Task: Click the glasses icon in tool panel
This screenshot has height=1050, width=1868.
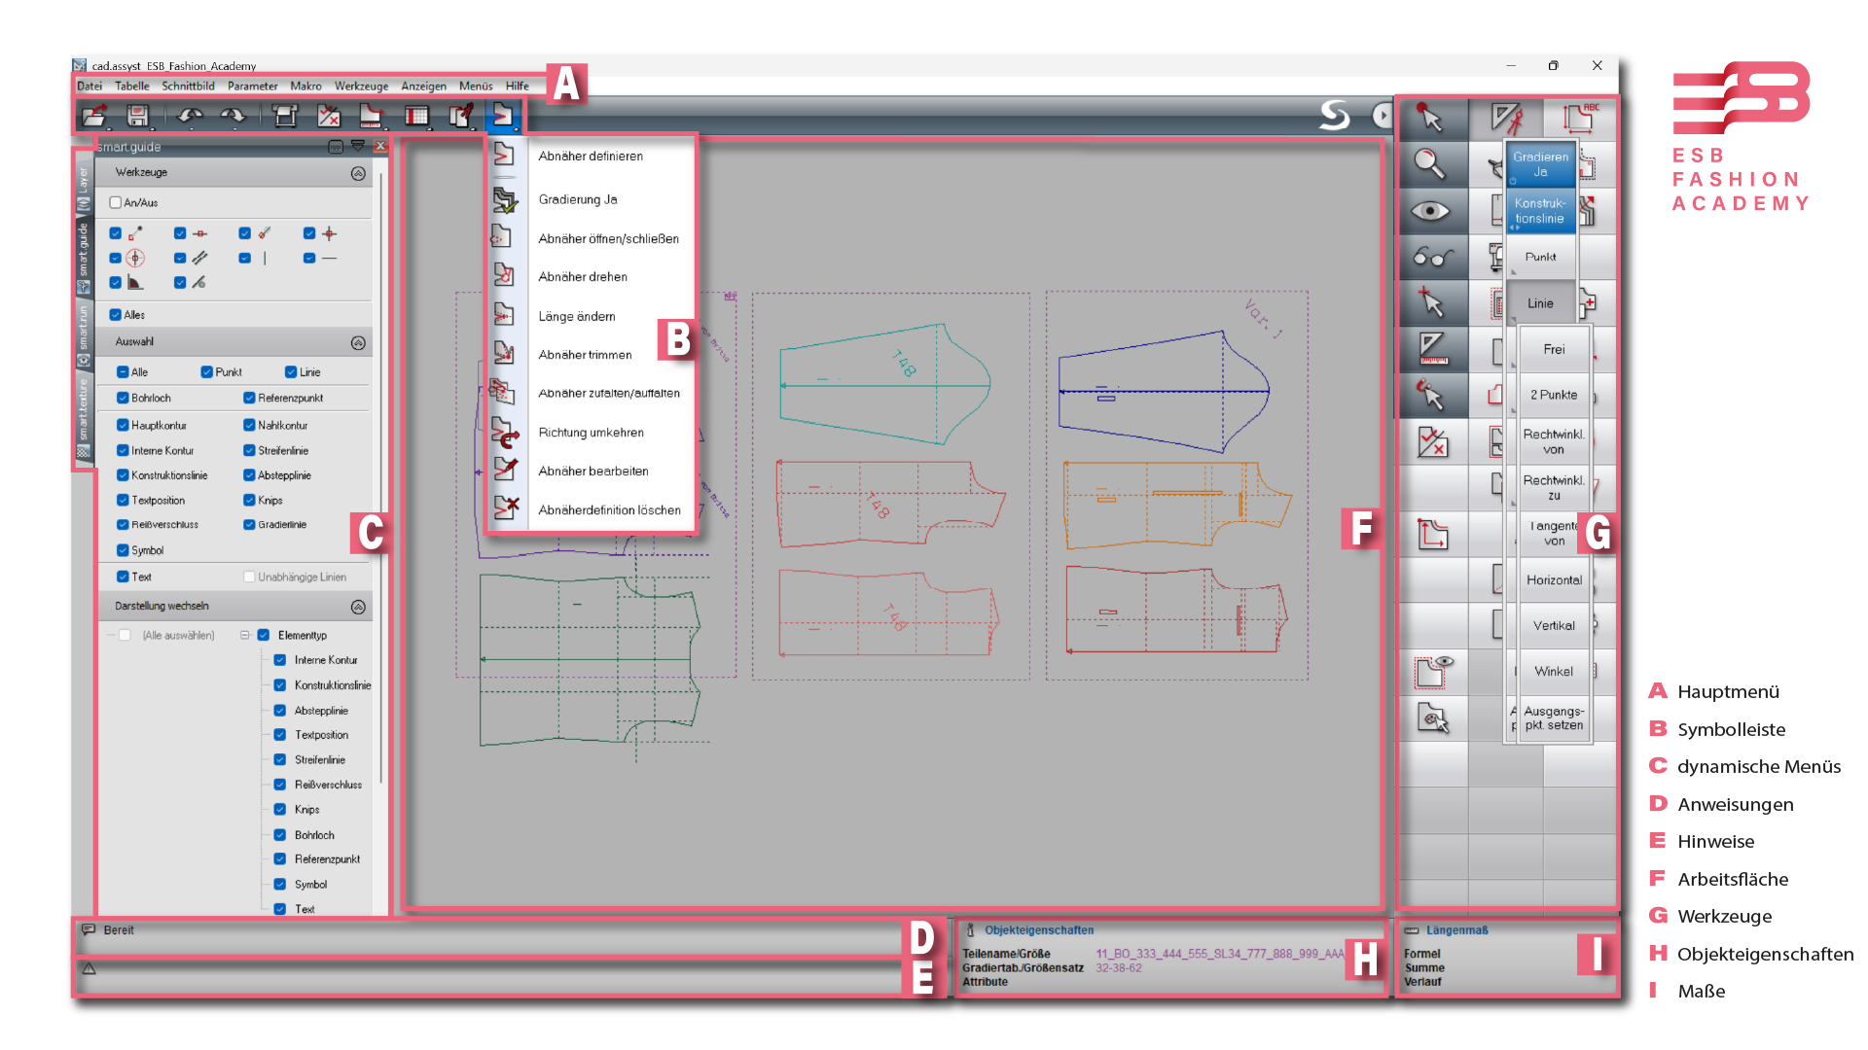Action: [1432, 257]
